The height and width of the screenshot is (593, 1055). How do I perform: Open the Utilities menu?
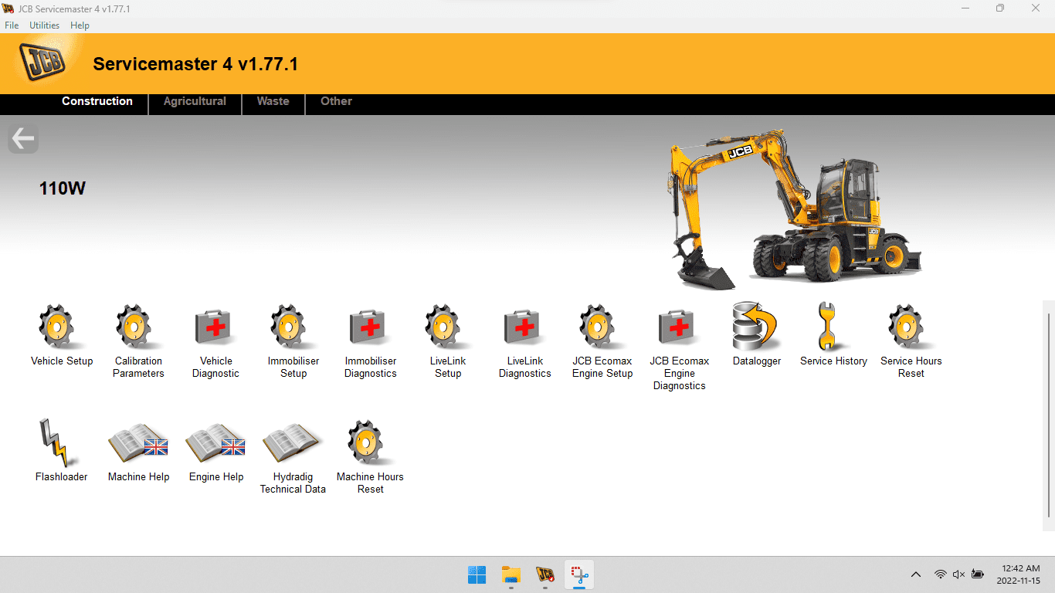(44, 25)
